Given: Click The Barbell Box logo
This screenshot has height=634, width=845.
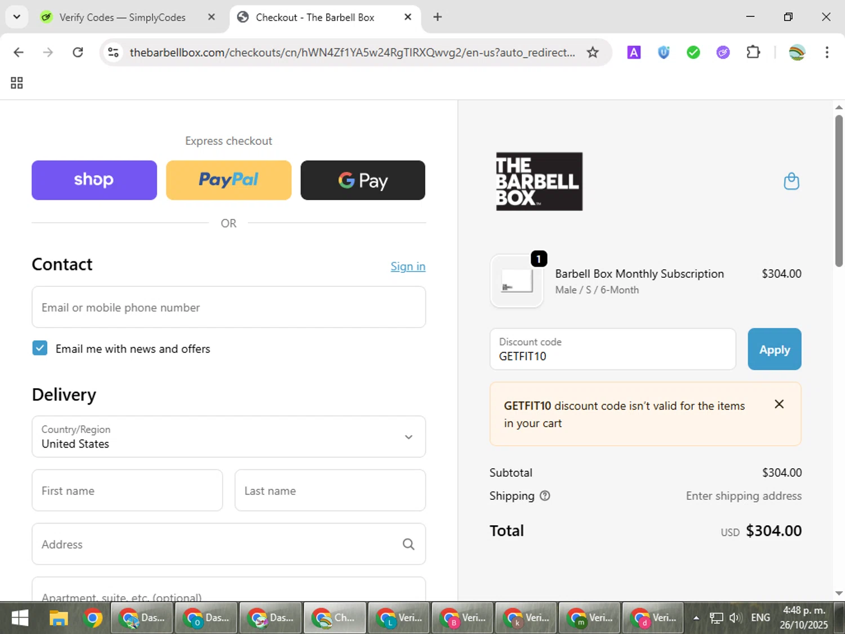Looking at the screenshot, I should (x=539, y=181).
